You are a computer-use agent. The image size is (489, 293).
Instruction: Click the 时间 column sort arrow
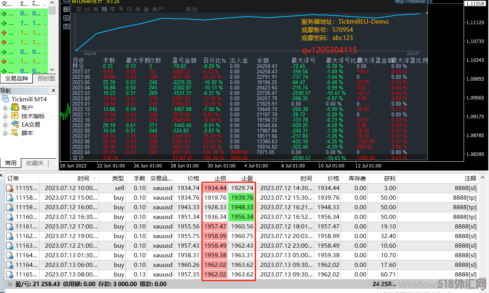95,179
